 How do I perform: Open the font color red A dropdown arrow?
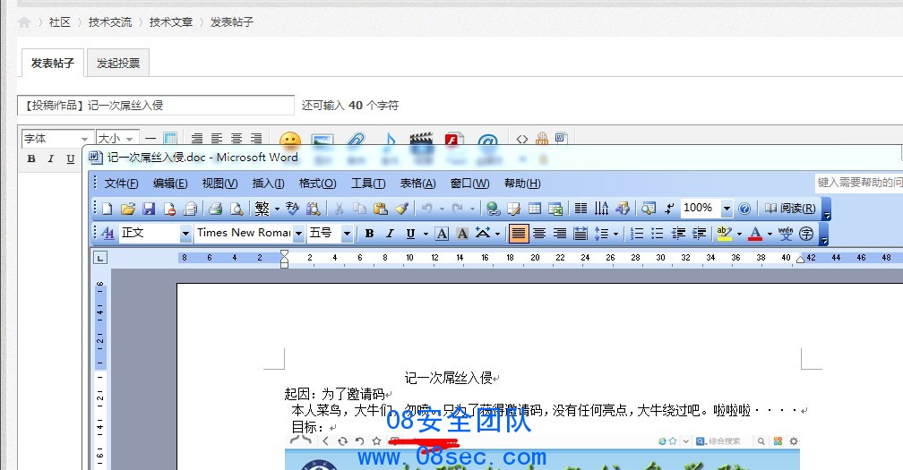[770, 234]
